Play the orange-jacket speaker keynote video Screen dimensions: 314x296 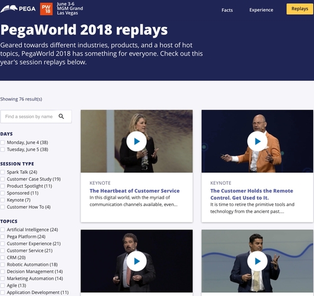click(x=257, y=141)
